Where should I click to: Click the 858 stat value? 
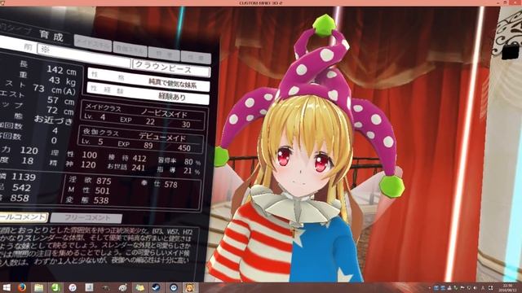(x=20, y=199)
